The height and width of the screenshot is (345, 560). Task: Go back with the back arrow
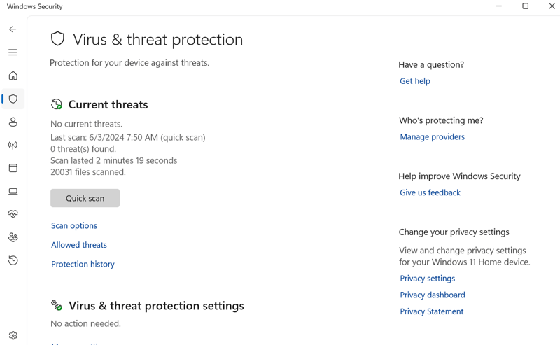(13, 29)
